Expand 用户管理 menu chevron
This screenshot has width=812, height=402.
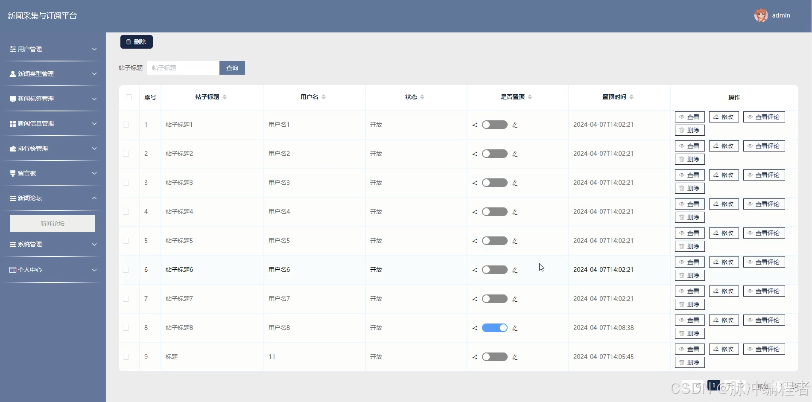pos(94,49)
